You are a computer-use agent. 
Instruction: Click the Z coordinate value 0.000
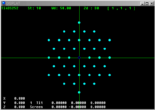tap(19, 107)
